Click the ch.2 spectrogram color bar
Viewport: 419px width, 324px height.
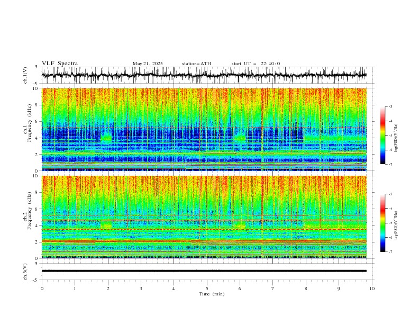click(x=382, y=223)
